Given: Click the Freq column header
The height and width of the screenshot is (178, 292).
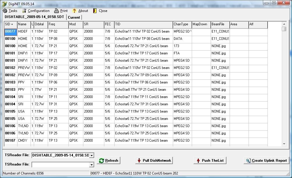Looking at the screenshot, I should (58, 25).
